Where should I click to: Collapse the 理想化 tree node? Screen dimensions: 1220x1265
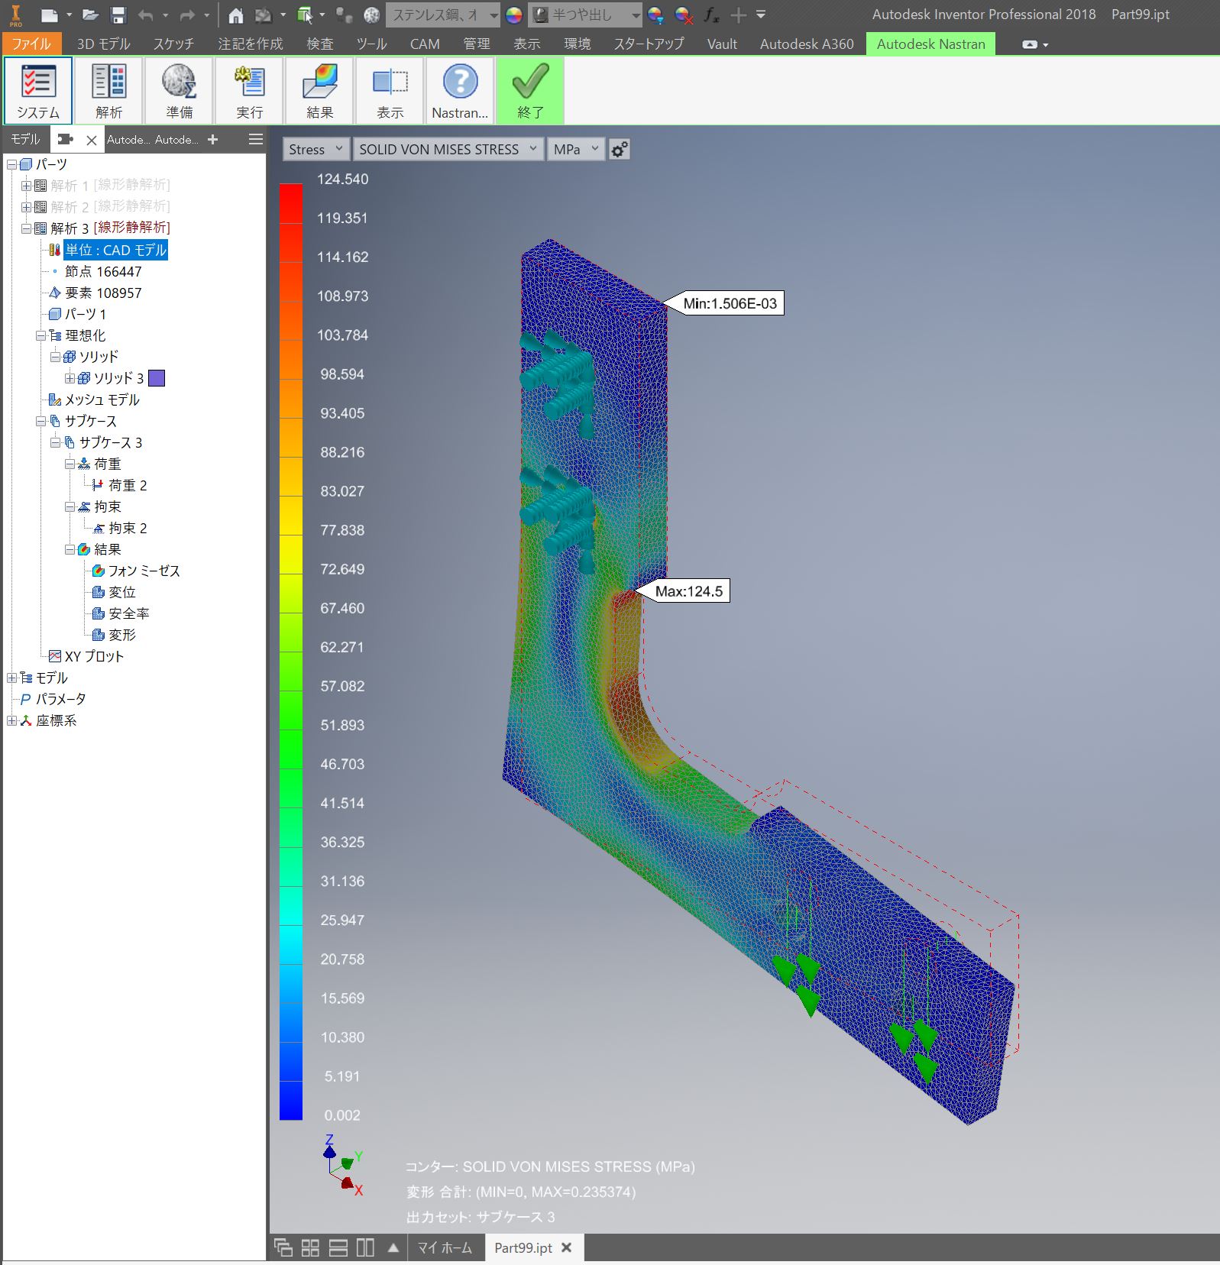(40, 335)
